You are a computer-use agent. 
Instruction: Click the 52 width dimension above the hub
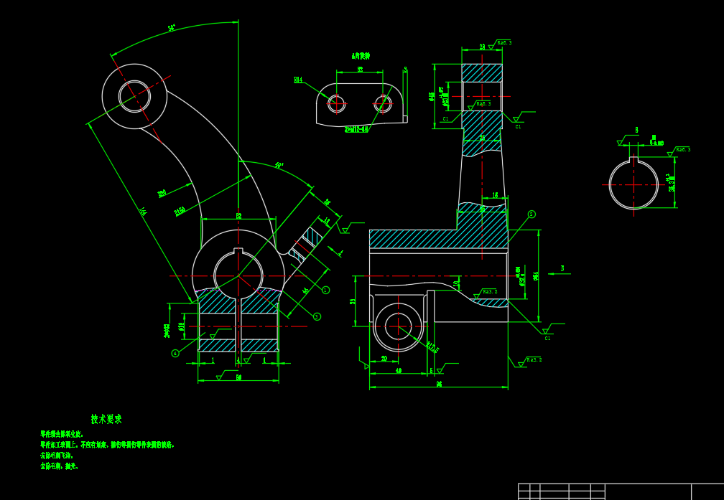click(238, 216)
